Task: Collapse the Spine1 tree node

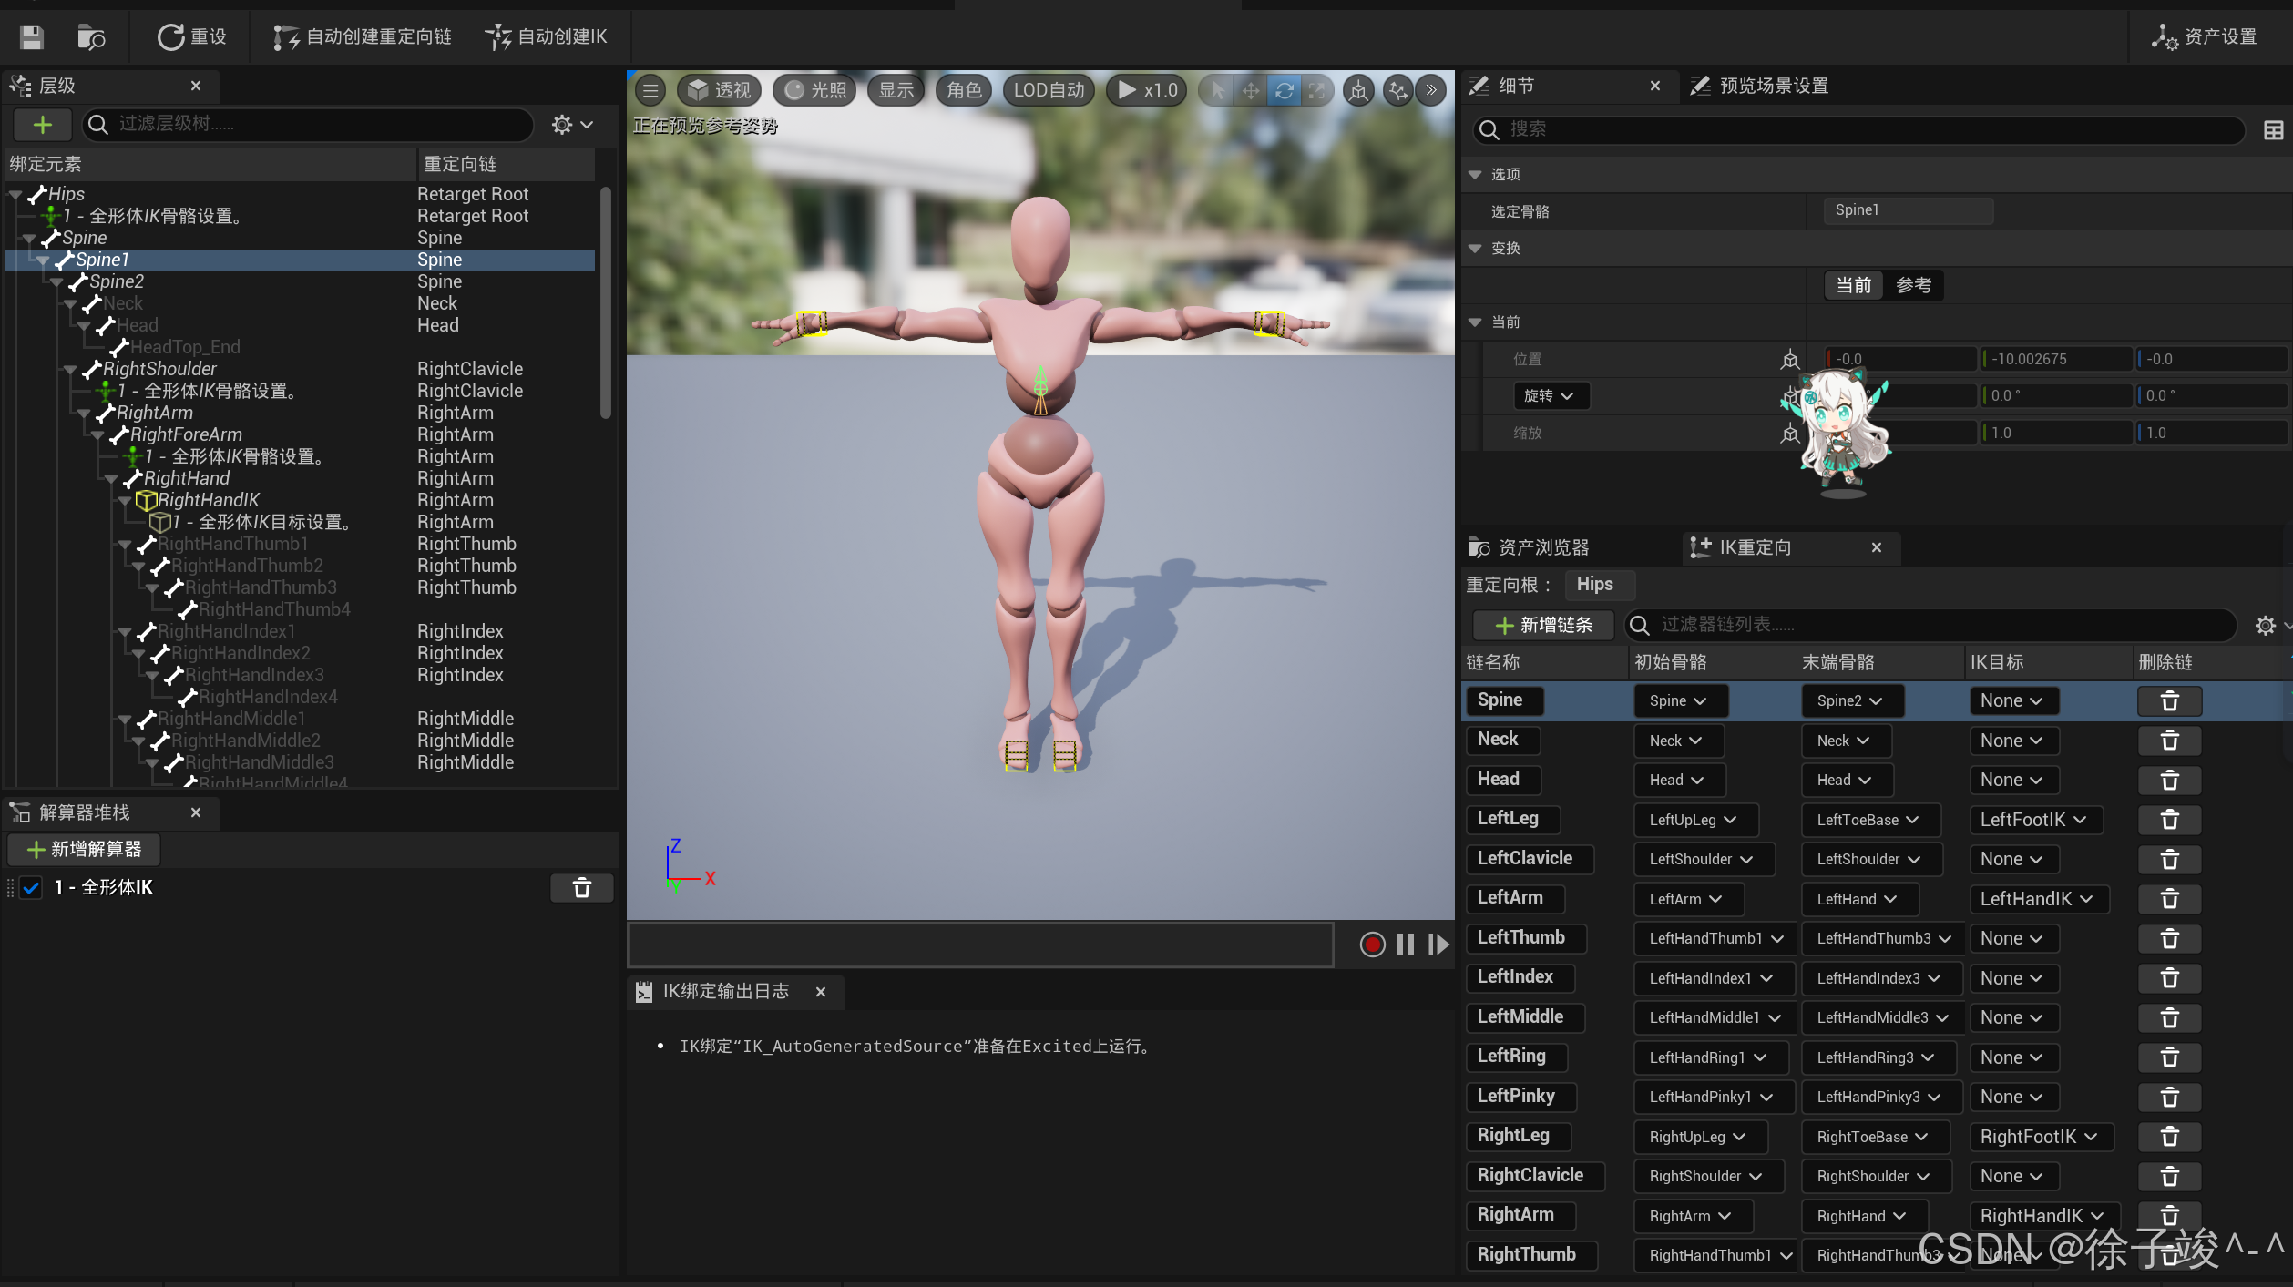Action: tap(43, 260)
